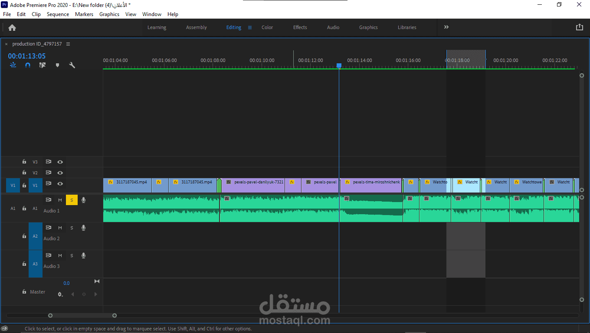Viewport: 590px width, 333px height.
Task: Click the V1 source patching button
Action: click(x=13, y=185)
